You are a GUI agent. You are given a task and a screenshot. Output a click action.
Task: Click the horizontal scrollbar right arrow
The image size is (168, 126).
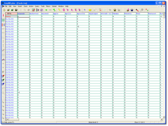click(x=162, y=119)
